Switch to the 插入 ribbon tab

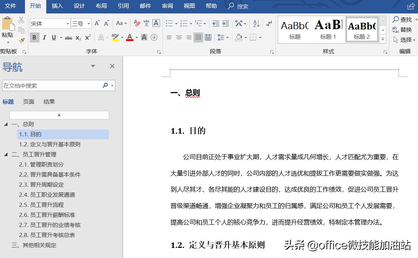coord(57,6)
